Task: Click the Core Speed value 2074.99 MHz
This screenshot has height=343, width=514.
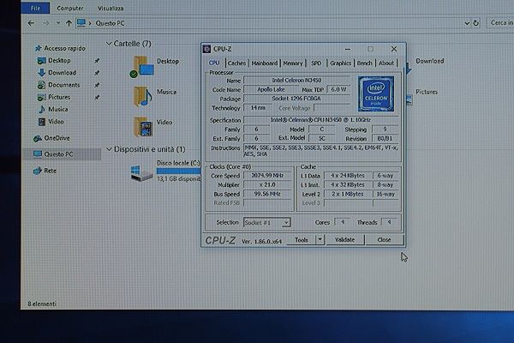Action: point(267,176)
